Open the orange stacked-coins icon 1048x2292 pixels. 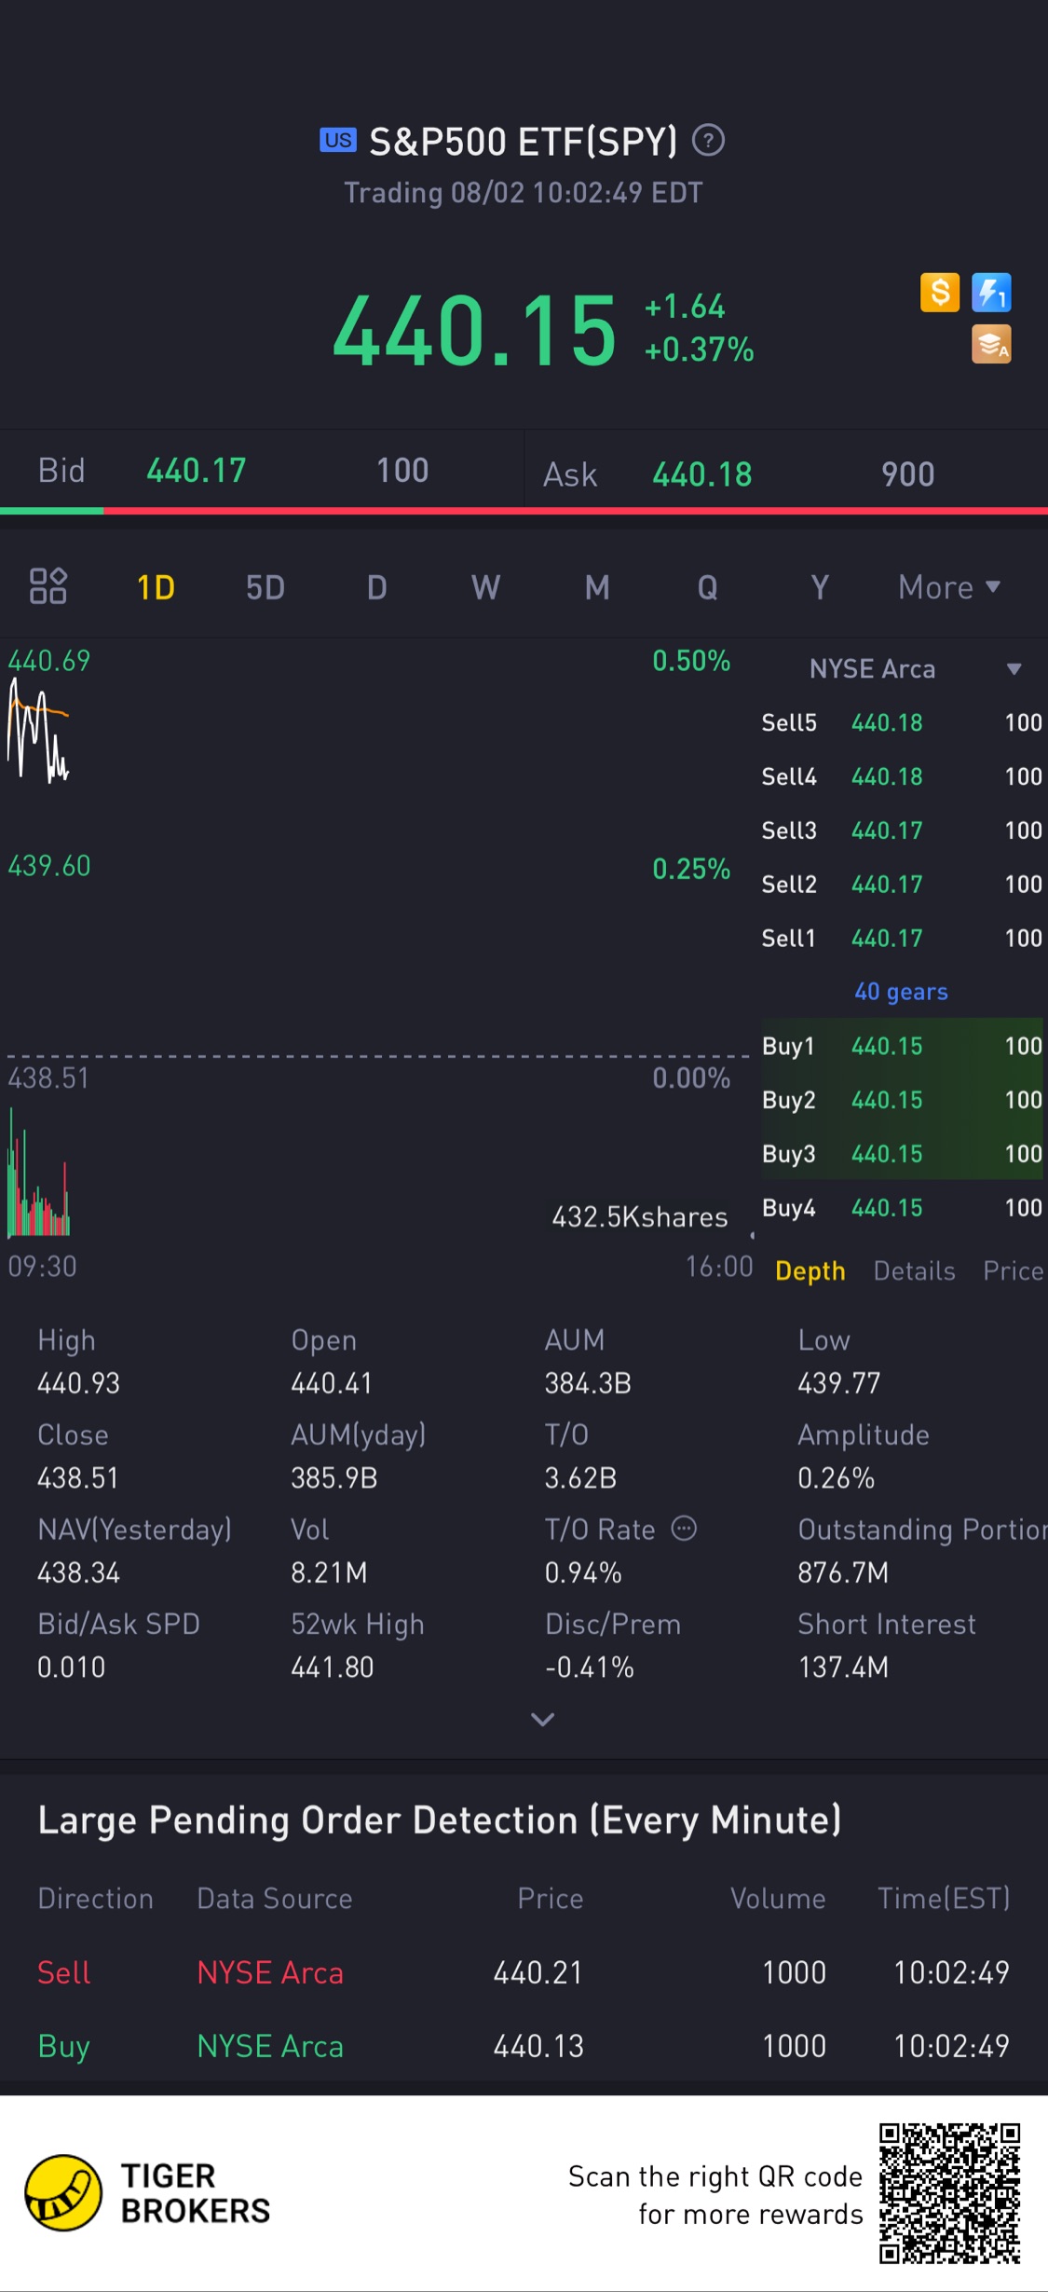[x=991, y=344]
